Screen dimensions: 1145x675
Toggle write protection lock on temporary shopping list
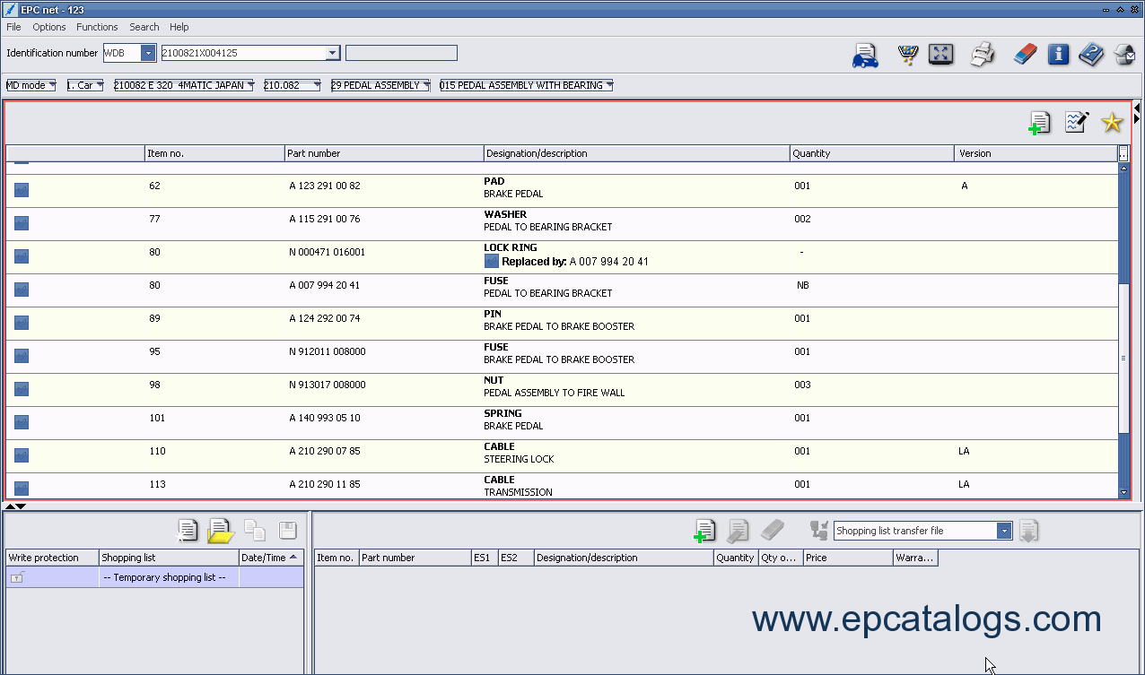pos(17,578)
